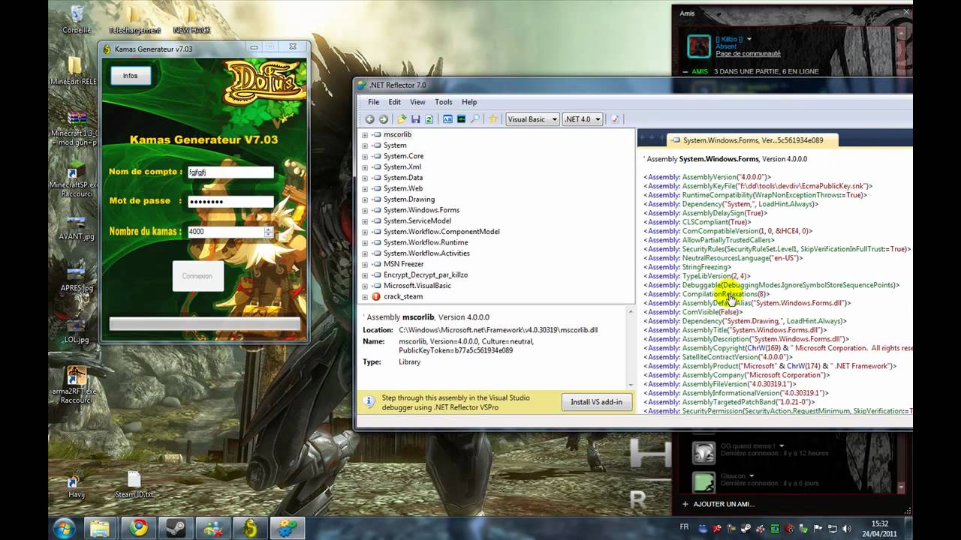The height and width of the screenshot is (540, 961).
Task: Click the dark screen toolbar icon
Action: click(461, 119)
